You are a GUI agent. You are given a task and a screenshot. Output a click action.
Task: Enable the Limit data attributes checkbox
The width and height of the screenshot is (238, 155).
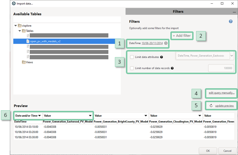pyautogui.click(x=132, y=57)
